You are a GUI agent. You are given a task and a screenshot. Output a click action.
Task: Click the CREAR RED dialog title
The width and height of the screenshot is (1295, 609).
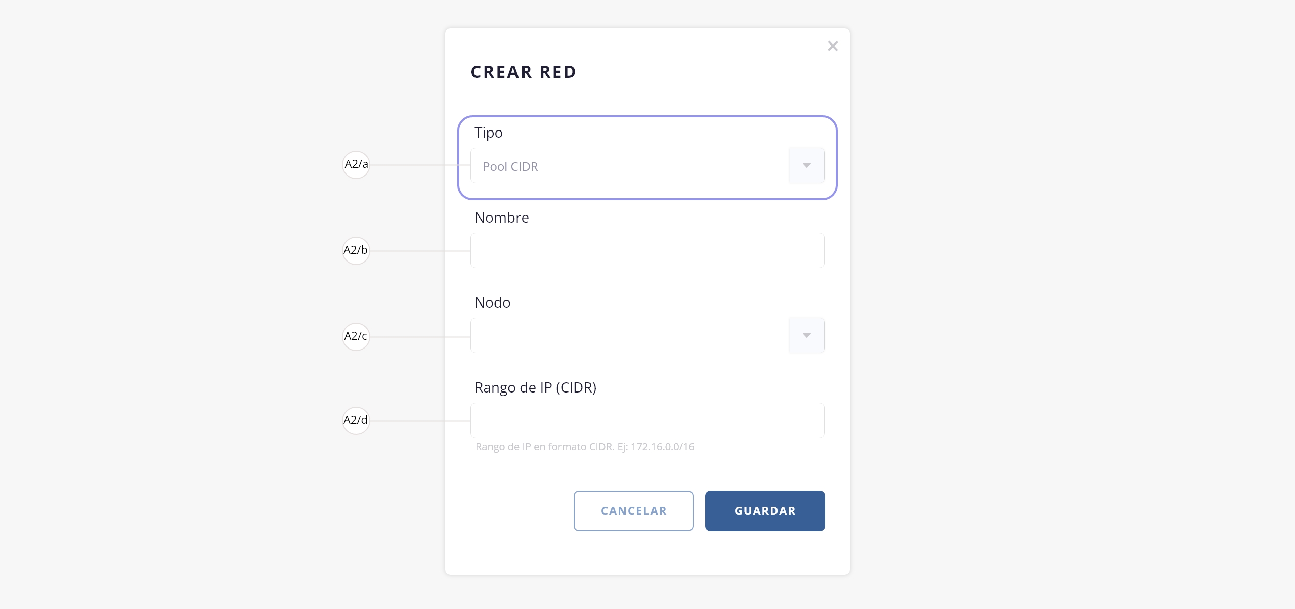[x=523, y=72]
